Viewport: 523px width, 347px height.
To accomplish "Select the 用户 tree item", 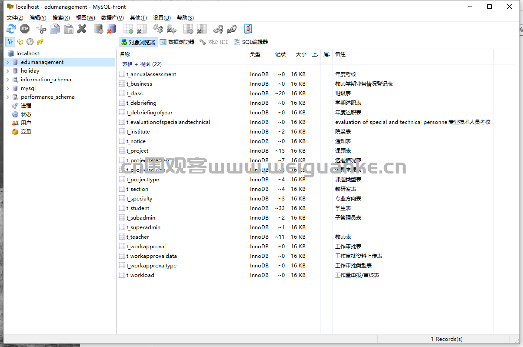I will pyautogui.click(x=26, y=123).
